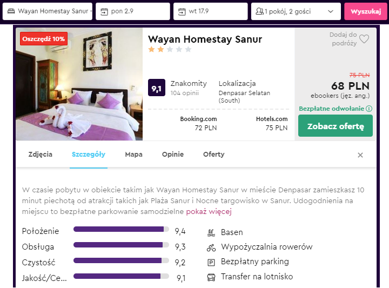Select the Opinie tab
Screen dimensions: 389x288
point(173,155)
